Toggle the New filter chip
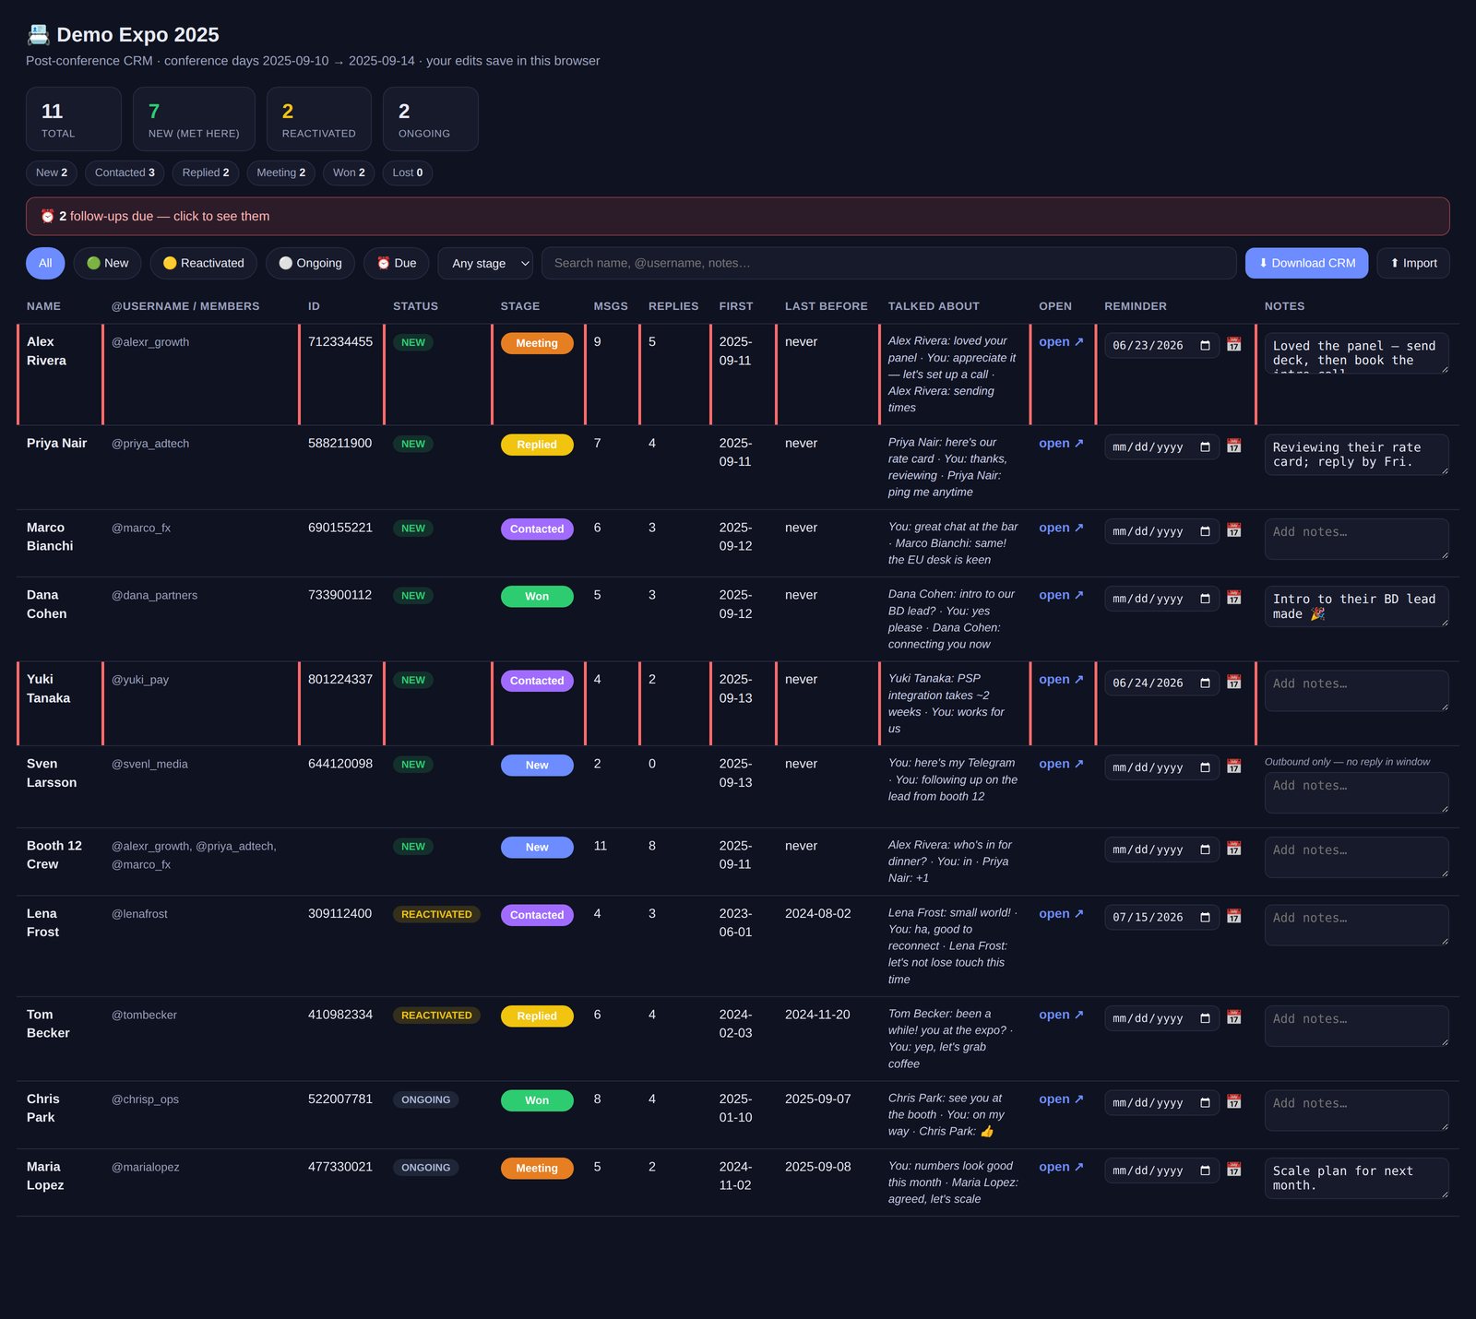 [x=107, y=263]
